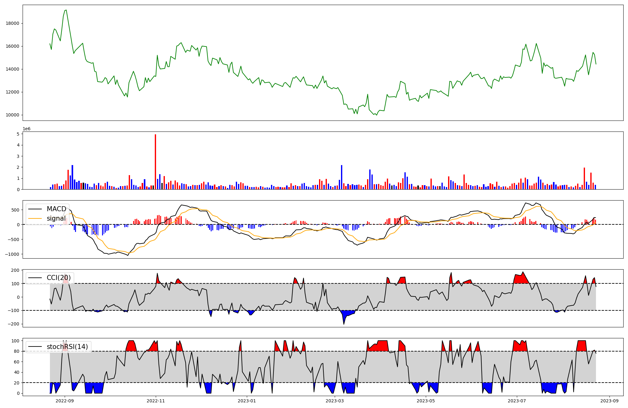Click the -1000 tick on the MACD axis
This screenshot has width=628, height=408.
click(12, 254)
